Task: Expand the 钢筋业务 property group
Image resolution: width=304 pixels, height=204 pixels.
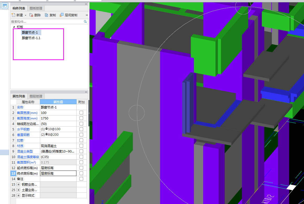Action: pyautogui.click(x=18, y=184)
